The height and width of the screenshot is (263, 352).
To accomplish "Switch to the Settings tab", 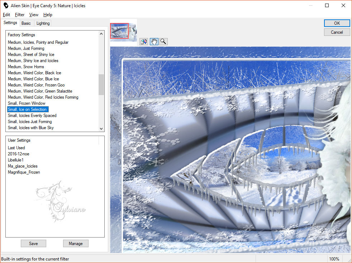I will (x=10, y=23).
